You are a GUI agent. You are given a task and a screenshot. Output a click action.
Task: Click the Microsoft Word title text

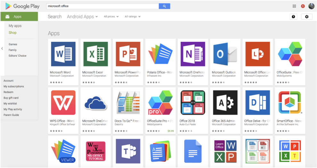pos(60,72)
